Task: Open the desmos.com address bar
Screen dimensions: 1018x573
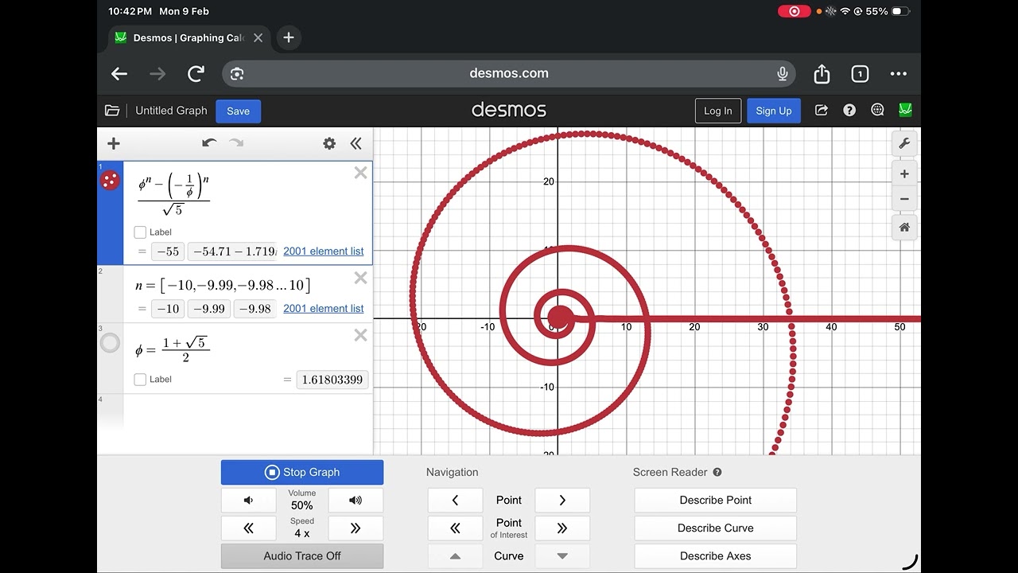Action: coord(509,73)
